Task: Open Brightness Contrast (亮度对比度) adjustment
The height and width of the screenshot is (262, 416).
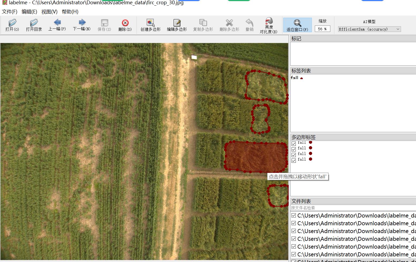Action: pyautogui.click(x=268, y=25)
